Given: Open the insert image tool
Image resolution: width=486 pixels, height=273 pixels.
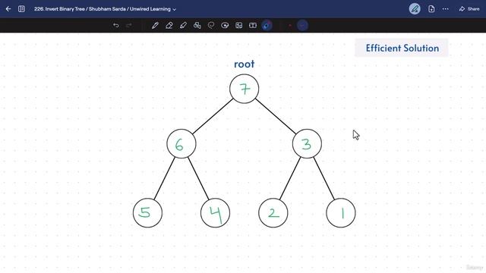Looking at the screenshot, I should click(239, 25).
